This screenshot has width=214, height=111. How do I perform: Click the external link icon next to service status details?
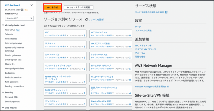[166, 12]
